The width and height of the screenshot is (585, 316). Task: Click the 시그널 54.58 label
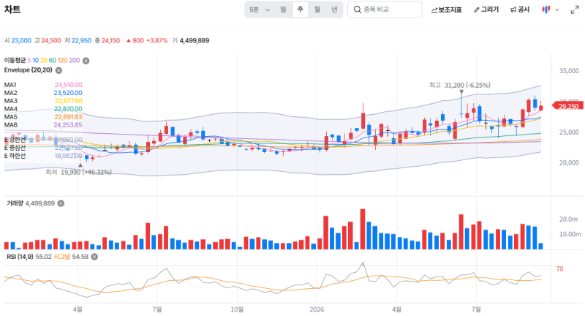point(71,257)
